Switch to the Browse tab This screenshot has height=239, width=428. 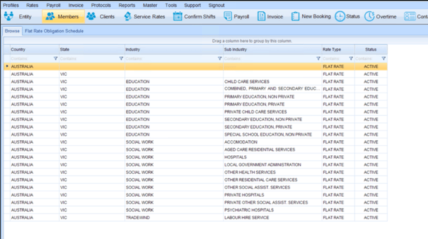pyautogui.click(x=12, y=31)
